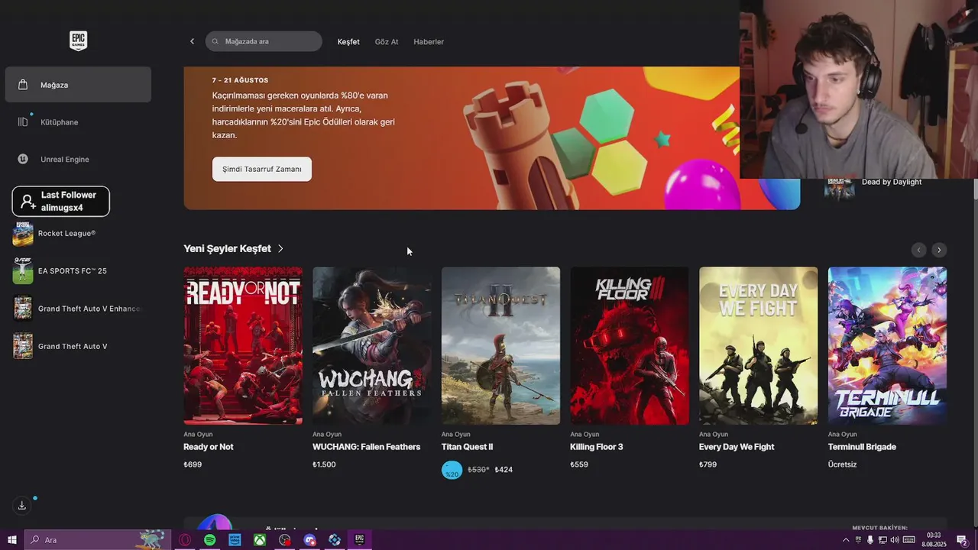Open the Terminull Brigade cover art

click(x=887, y=345)
